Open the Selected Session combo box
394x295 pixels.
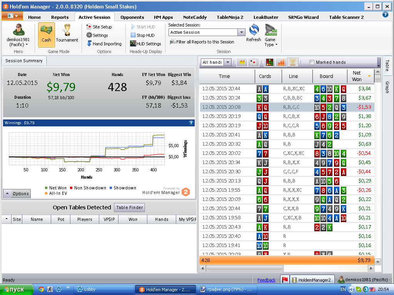click(207, 32)
